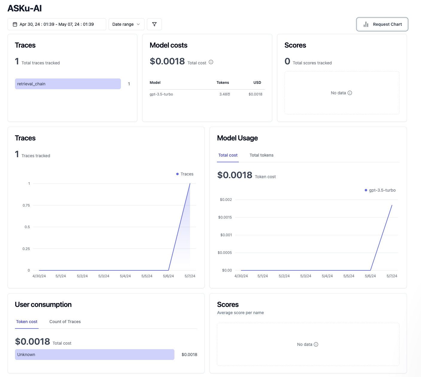The height and width of the screenshot is (377, 421).
Task: Click the retrieval_chain trace bar
Action: (68, 84)
